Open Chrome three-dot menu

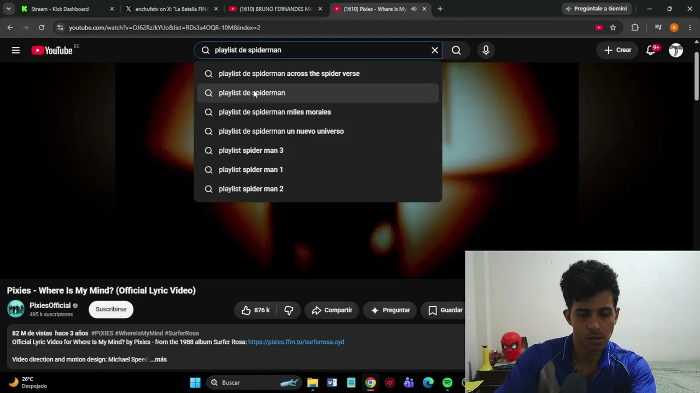pyautogui.click(x=690, y=27)
